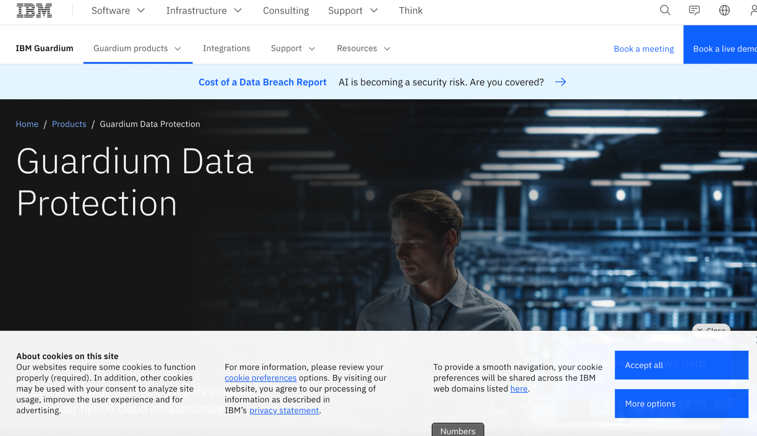
Task: Accept all cookies
Action: (681, 365)
